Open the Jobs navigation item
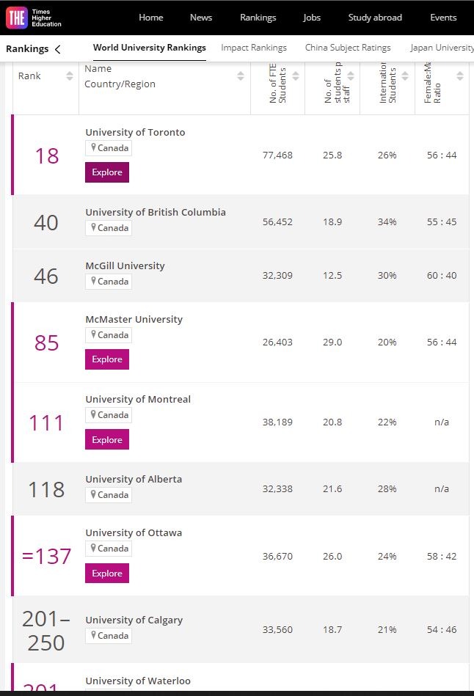Viewport: 474px width, 696px height. click(x=311, y=18)
